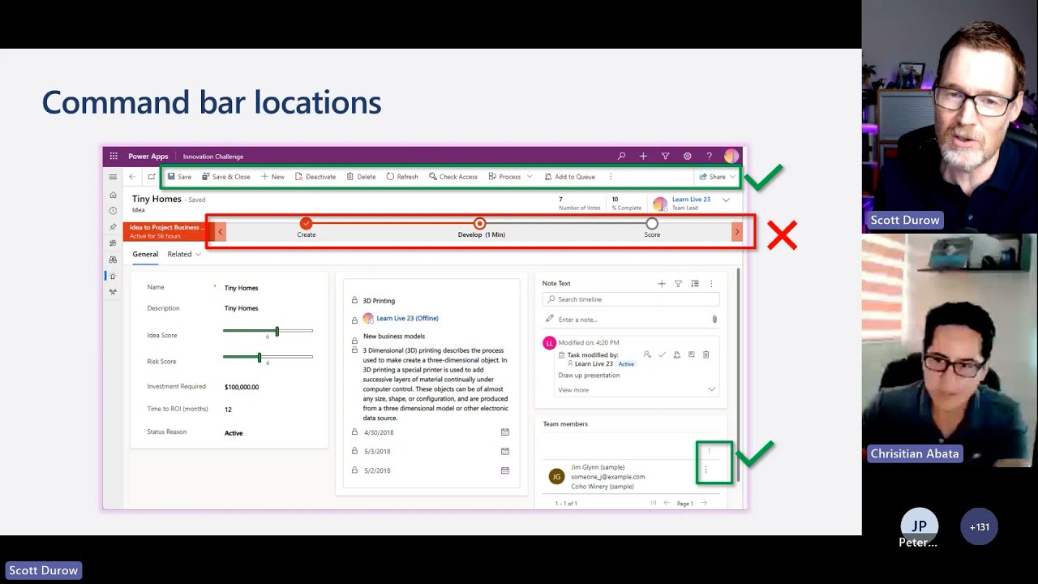Click the Process command
The width and height of the screenshot is (1038, 584).
coord(504,176)
